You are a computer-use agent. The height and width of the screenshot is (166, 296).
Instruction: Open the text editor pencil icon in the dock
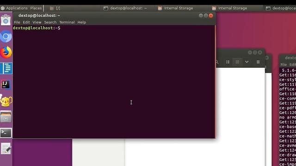pos(6,149)
